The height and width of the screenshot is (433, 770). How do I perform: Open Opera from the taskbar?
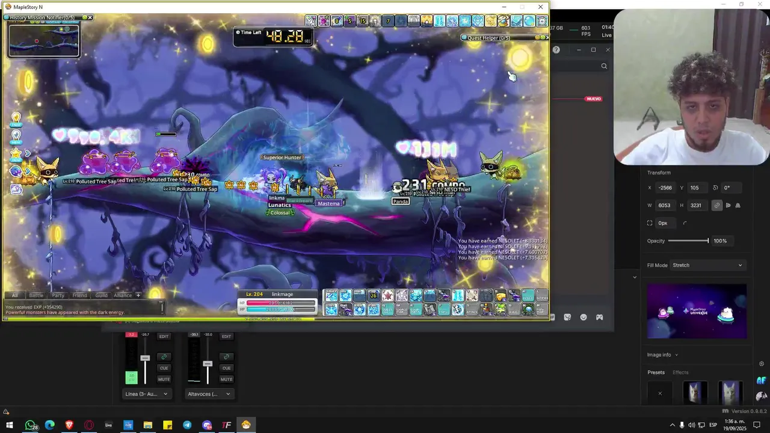click(89, 425)
